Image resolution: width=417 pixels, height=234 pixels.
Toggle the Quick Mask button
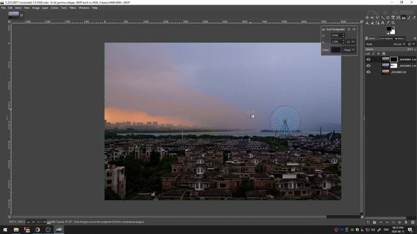(x=10, y=216)
